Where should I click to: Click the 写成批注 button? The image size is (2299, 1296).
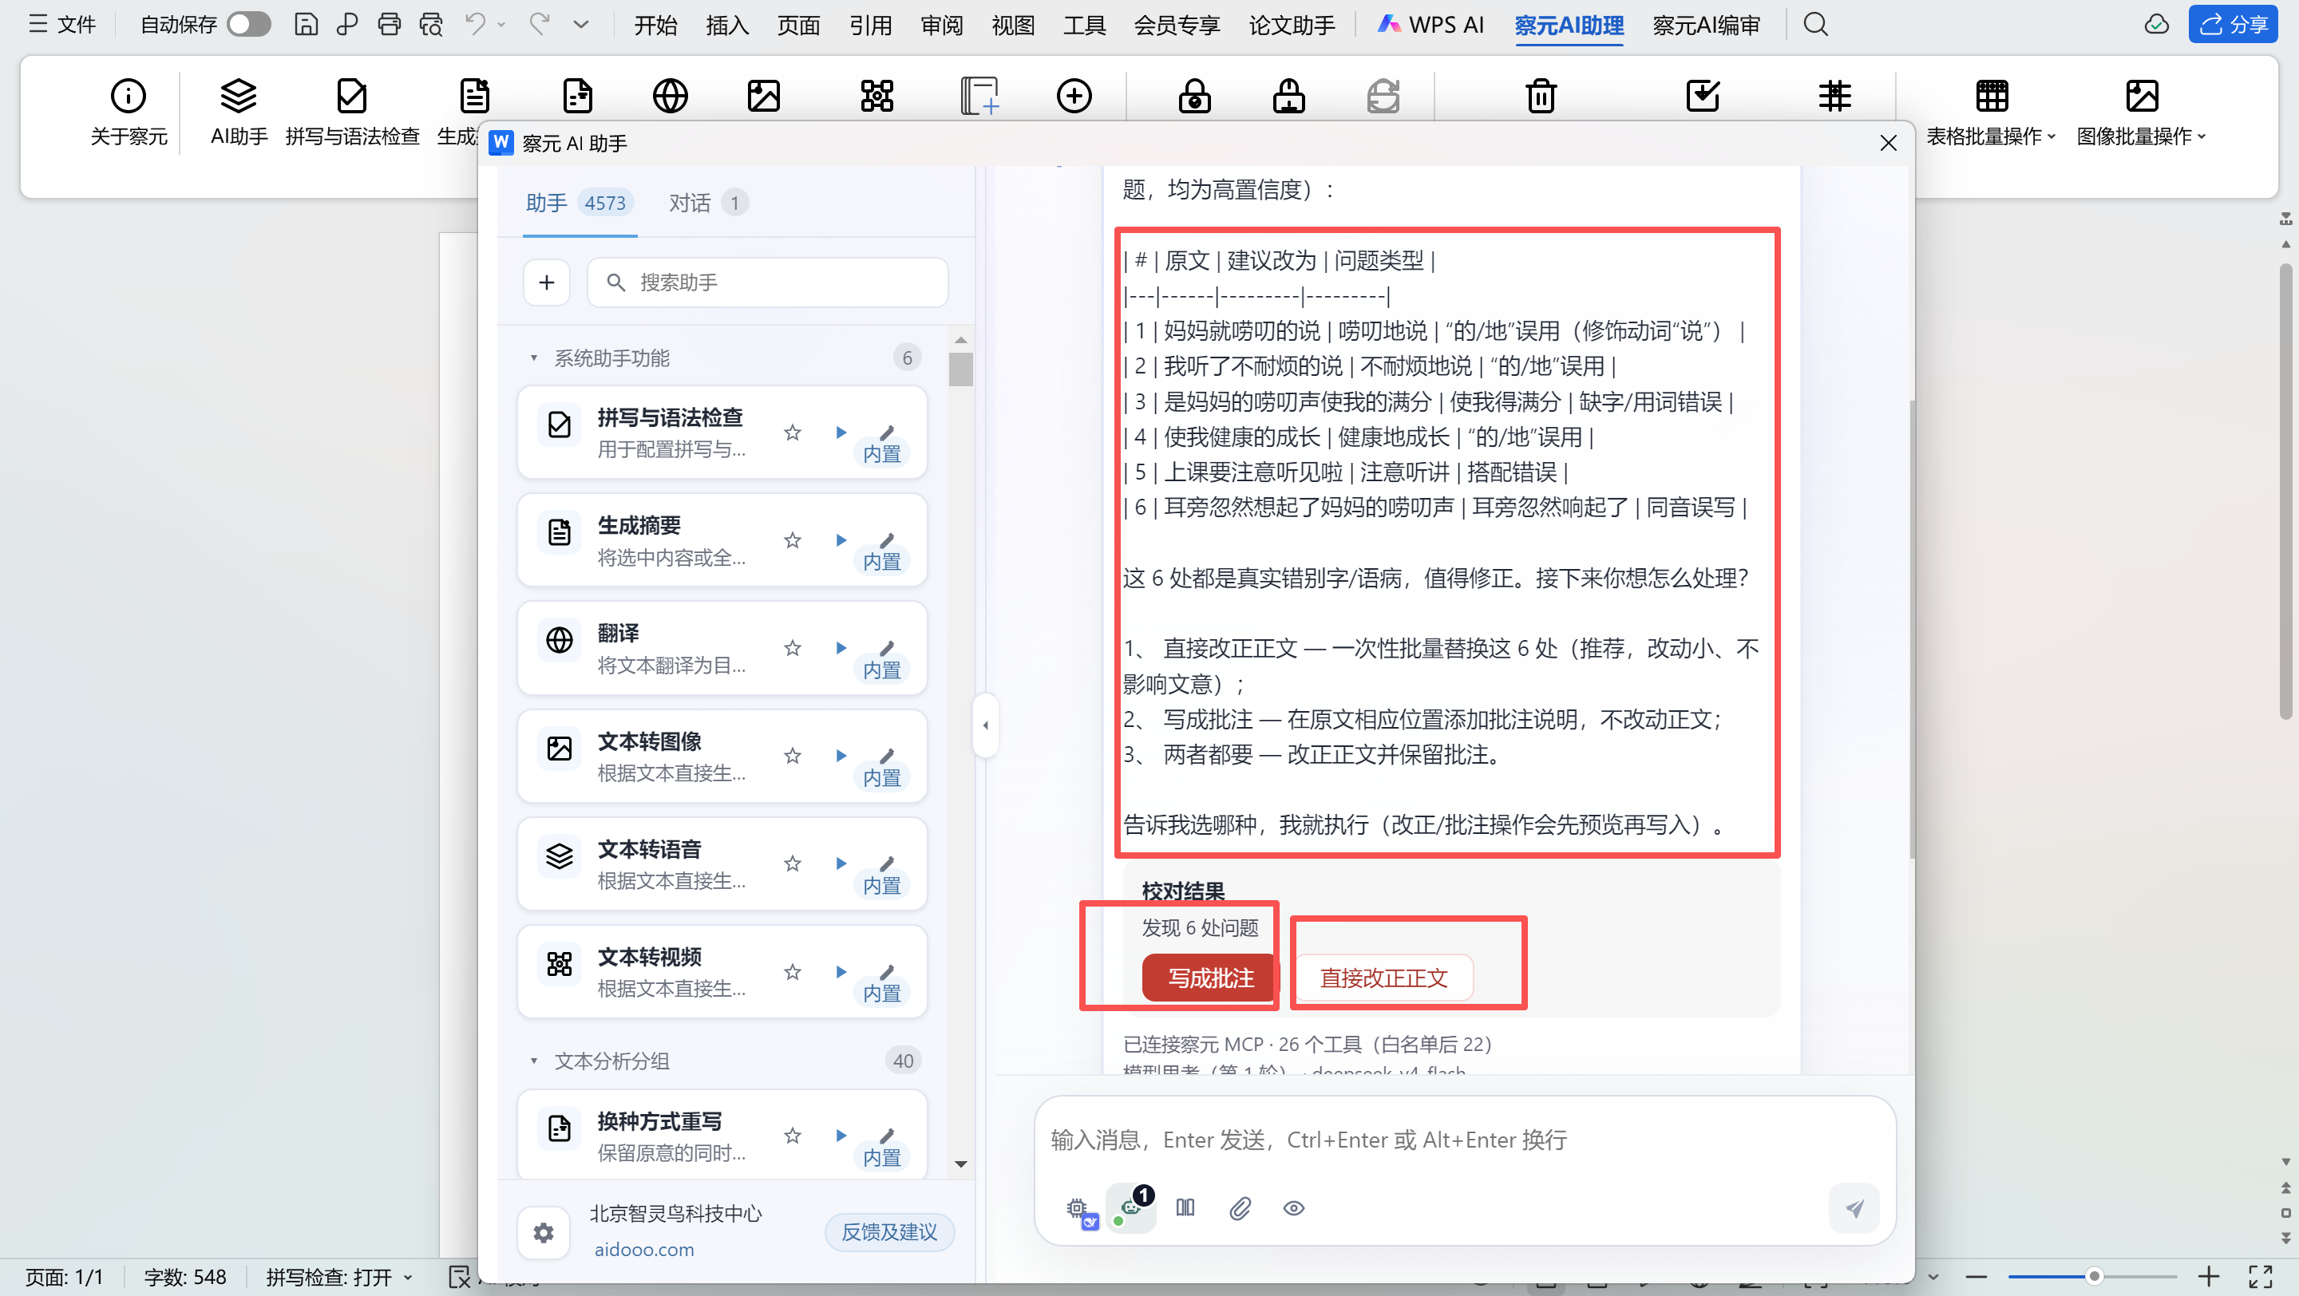tap(1211, 978)
